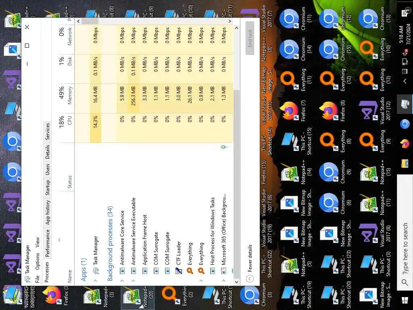
Task: Open the Users tab
Action: tap(47, 169)
